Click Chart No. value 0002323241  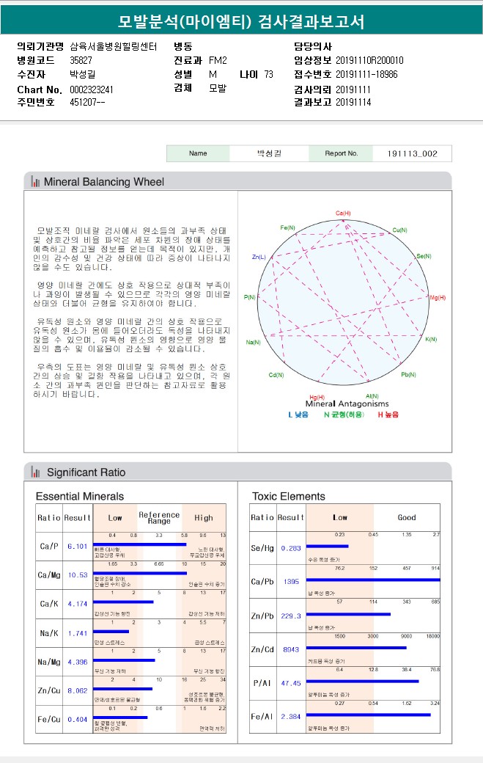[x=92, y=90]
